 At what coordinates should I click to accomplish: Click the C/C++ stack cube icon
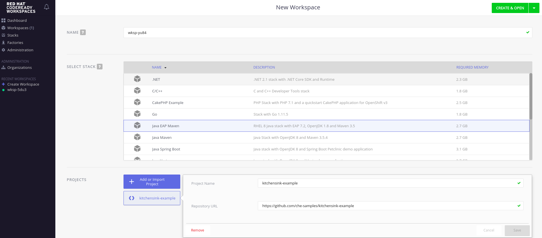(137, 91)
